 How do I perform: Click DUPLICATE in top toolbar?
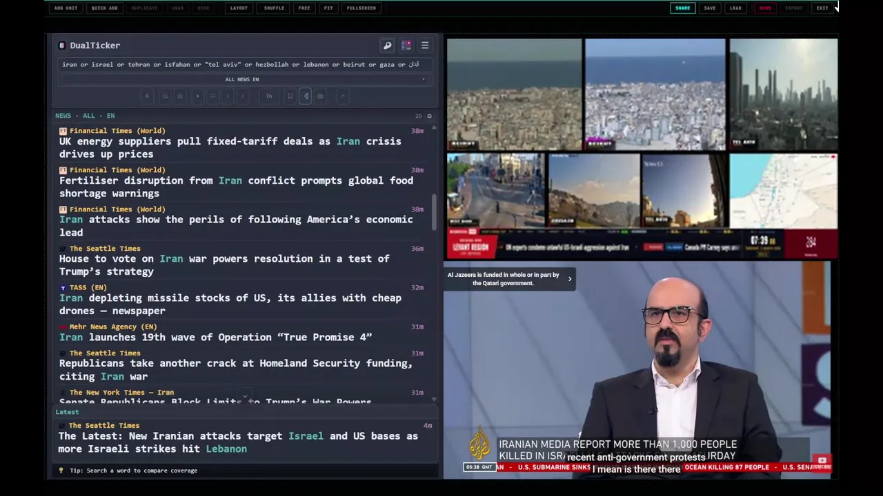[x=145, y=8]
